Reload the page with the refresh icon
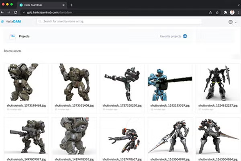 [16, 12]
